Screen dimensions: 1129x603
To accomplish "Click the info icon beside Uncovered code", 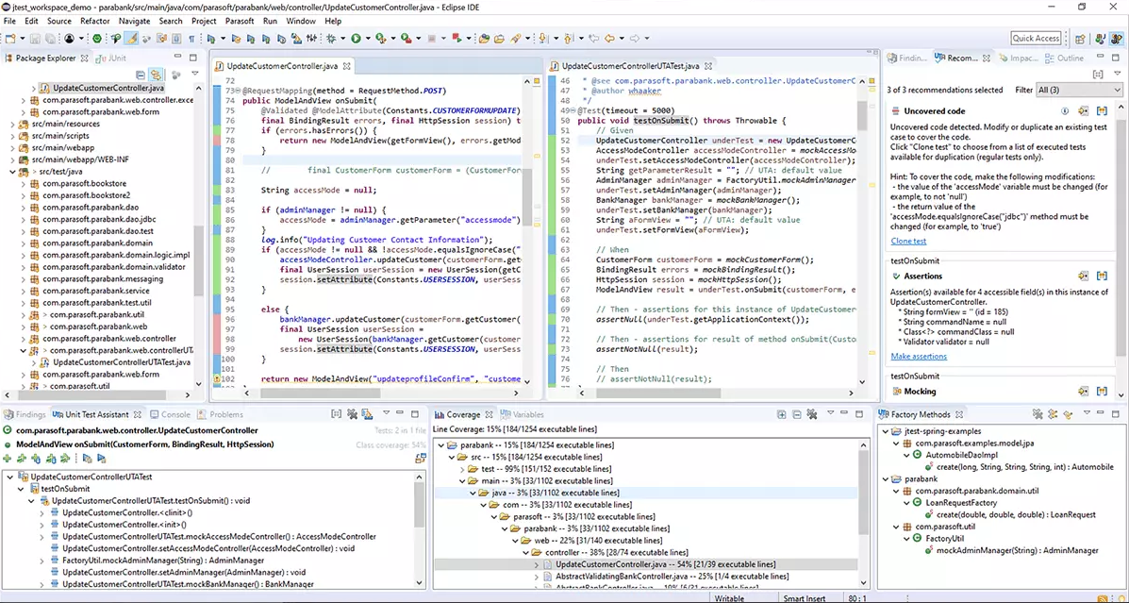I will tap(1064, 111).
